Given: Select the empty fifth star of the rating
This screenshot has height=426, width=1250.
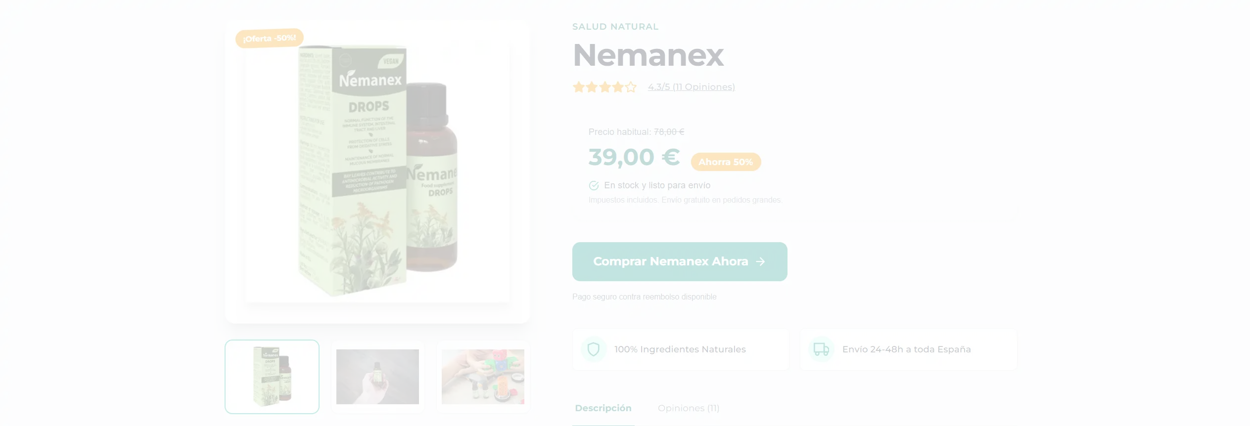Looking at the screenshot, I should (631, 86).
